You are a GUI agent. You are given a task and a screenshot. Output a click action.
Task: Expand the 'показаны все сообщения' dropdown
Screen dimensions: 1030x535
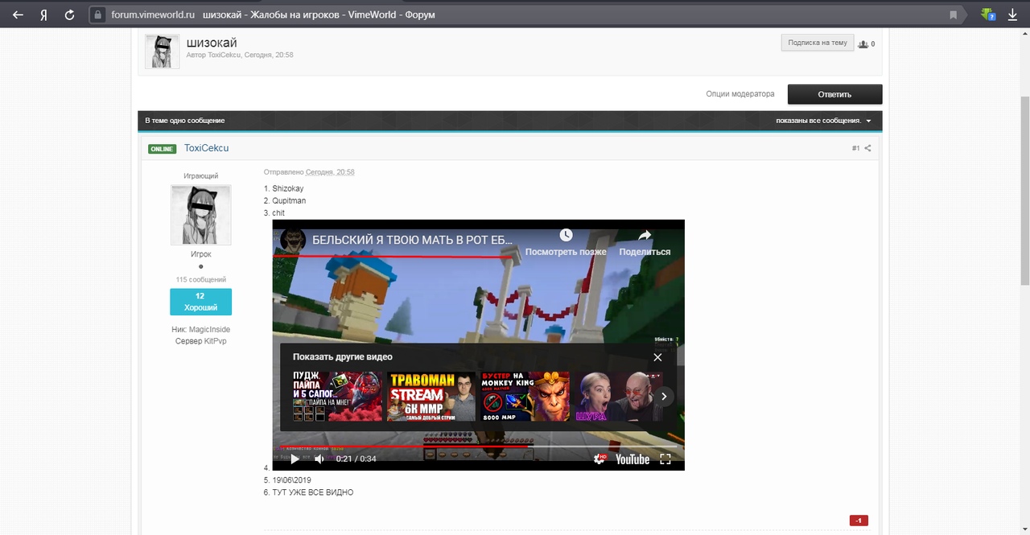pos(824,121)
